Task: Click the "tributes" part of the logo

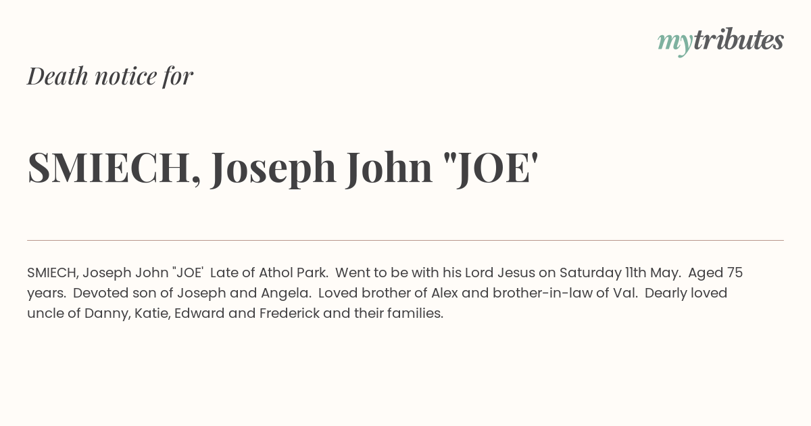Action: (x=738, y=40)
